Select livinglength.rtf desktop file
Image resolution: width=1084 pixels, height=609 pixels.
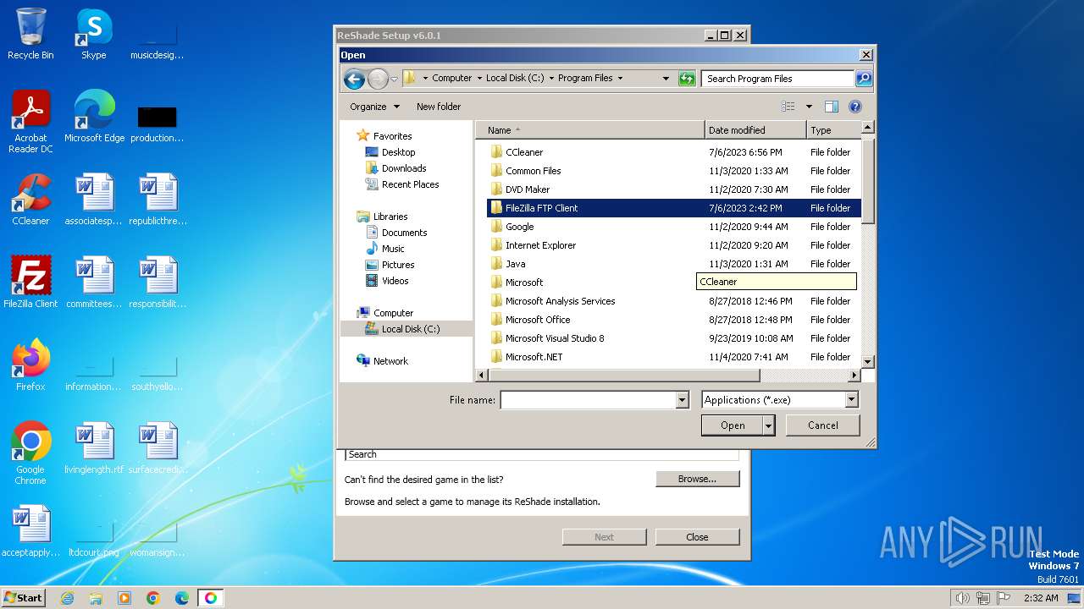(x=94, y=448)
